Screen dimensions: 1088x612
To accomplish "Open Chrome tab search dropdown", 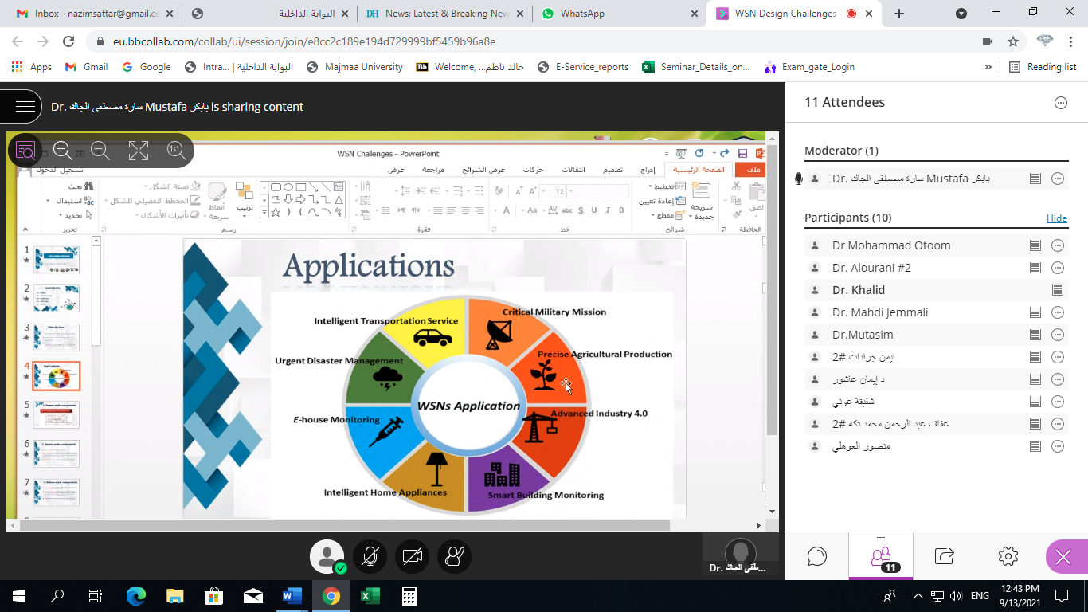I will tap(961, 14).
